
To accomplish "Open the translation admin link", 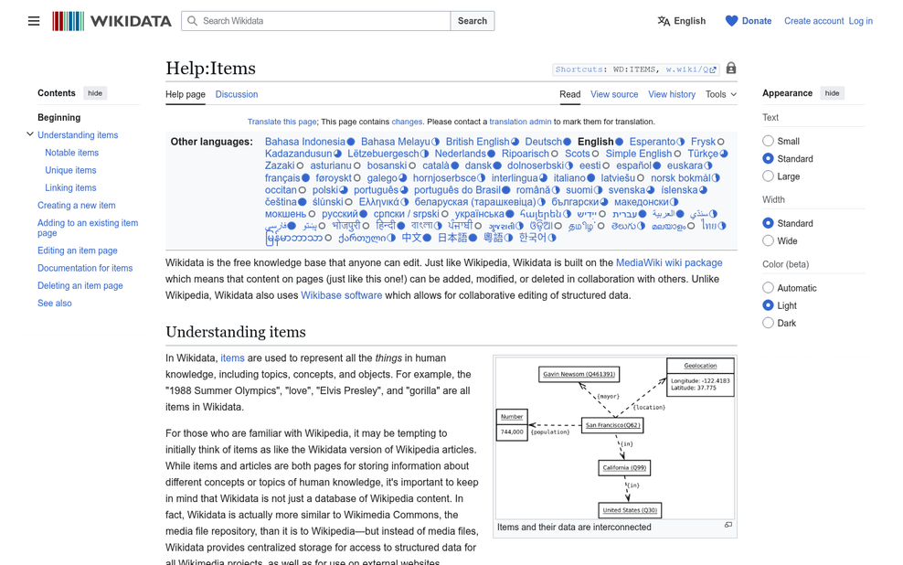I will (520, 122).
